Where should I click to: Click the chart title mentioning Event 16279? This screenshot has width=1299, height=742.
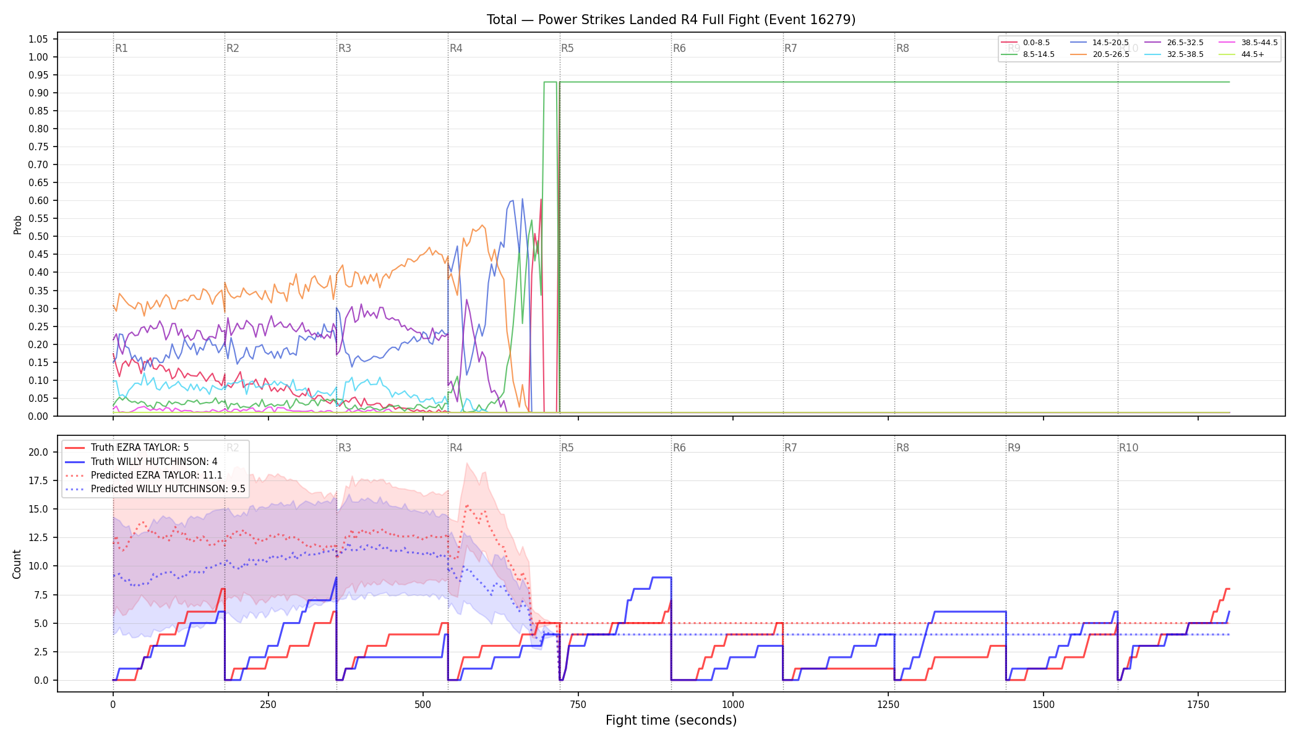pyautogui.click(x=671, y=20)
